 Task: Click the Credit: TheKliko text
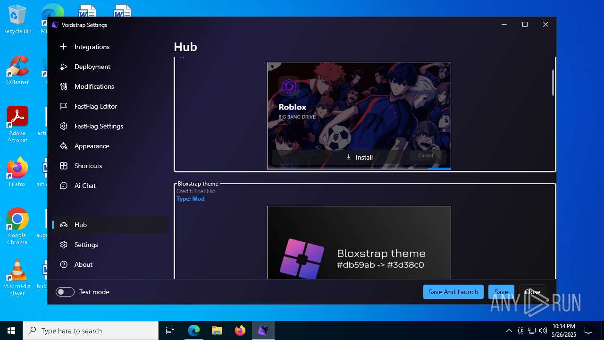pos(196,191)
